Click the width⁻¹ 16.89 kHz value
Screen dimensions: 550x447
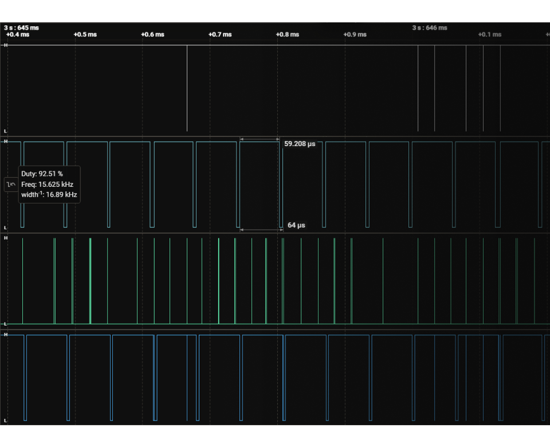50,195
